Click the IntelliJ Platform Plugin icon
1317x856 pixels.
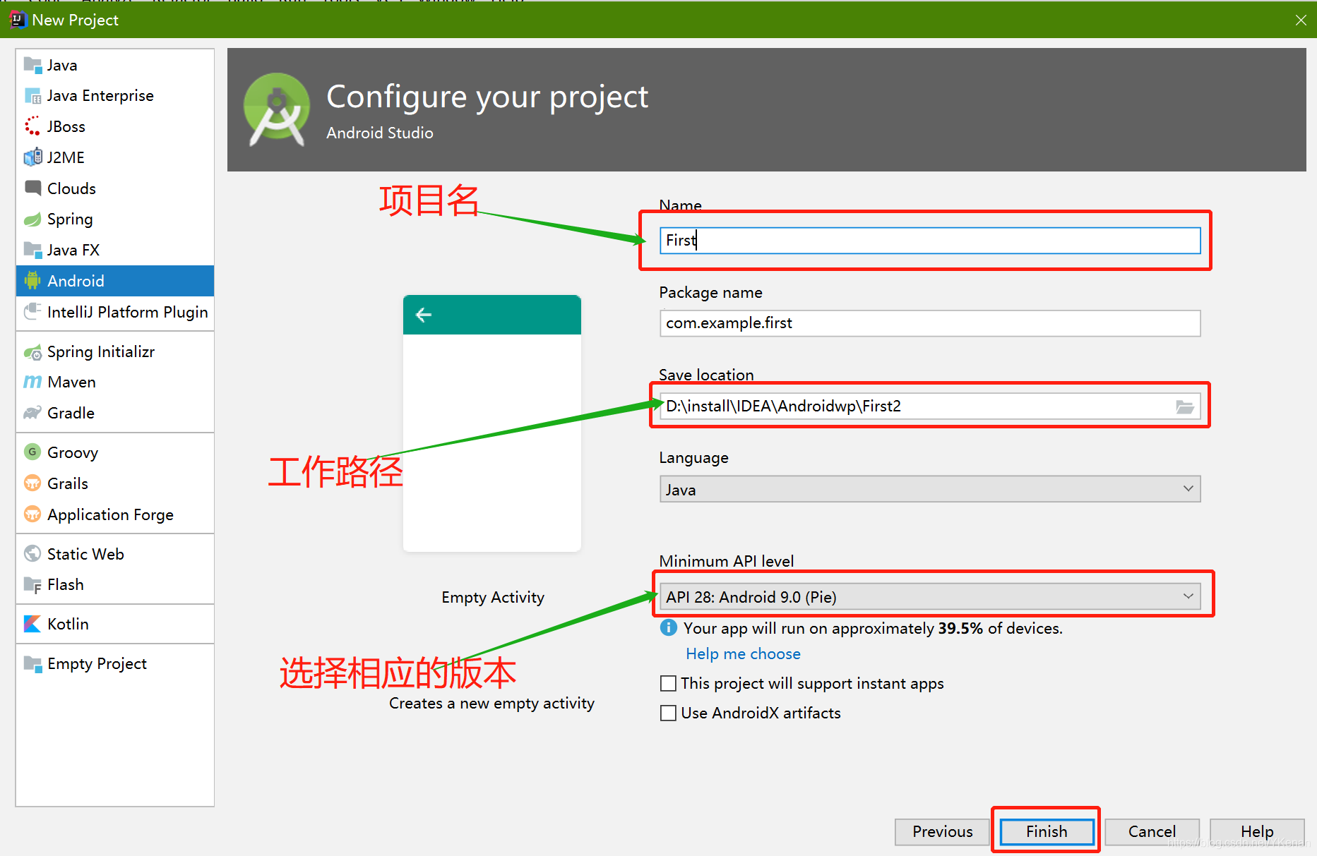(32, 312)
